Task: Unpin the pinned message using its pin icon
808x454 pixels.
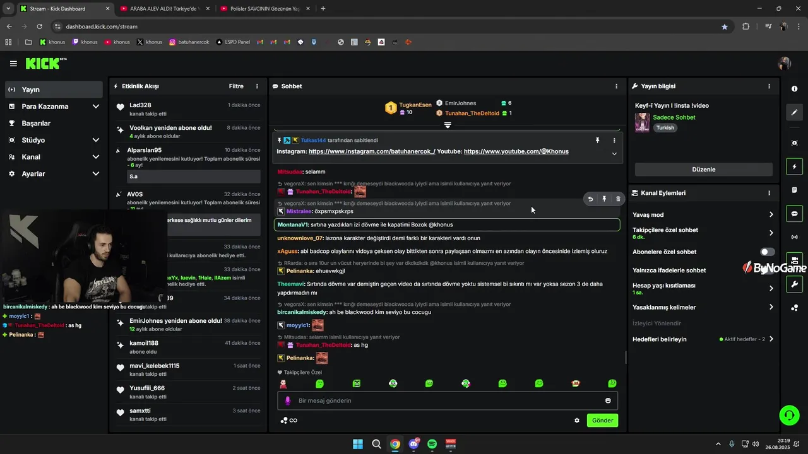Action: coord(598,140)
